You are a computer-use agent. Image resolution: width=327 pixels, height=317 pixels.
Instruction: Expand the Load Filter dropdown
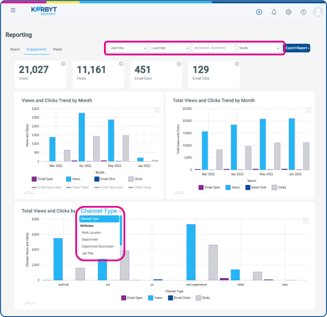[x=169, y=48]
